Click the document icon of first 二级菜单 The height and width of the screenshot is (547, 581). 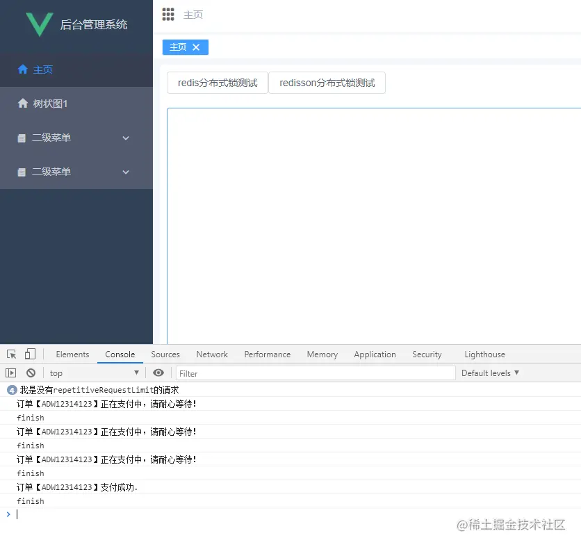pyautogui.click(x=22, y=138)
